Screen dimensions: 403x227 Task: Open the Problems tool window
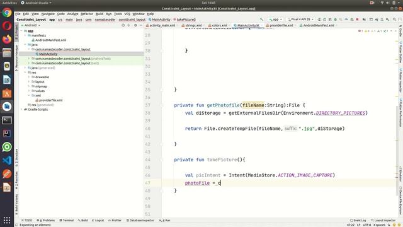(x=46, y=221)
